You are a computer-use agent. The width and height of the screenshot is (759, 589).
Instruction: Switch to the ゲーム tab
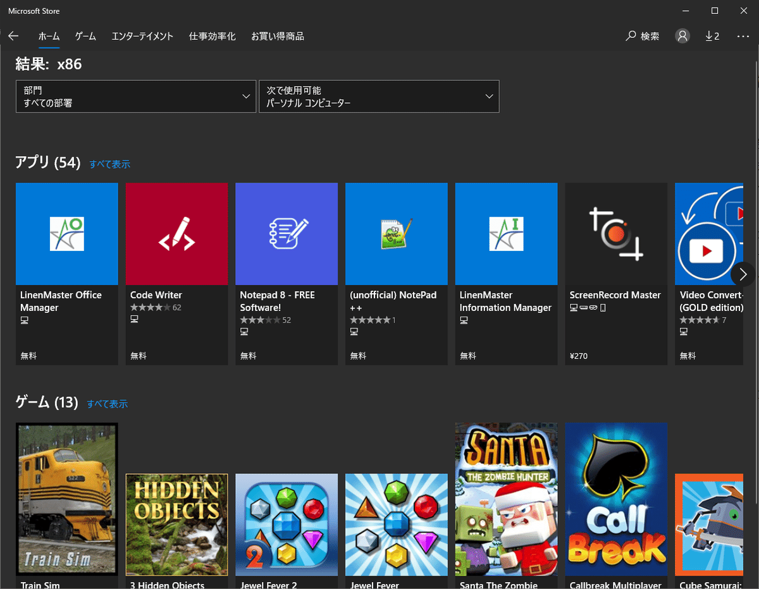[x=85, y=36]
